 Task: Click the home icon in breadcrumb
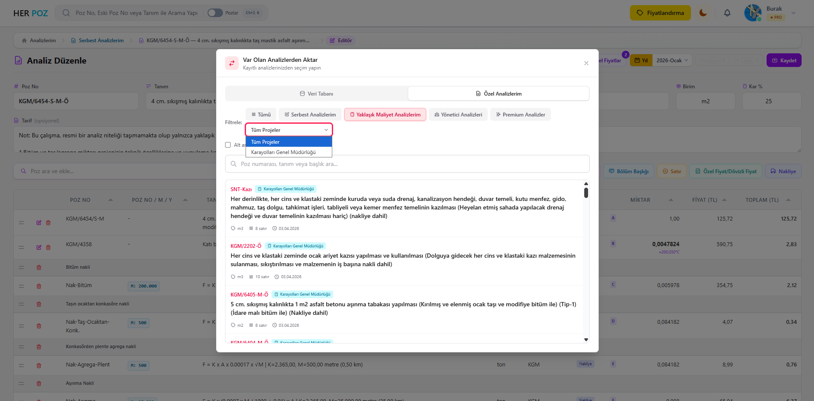(24, 41)
